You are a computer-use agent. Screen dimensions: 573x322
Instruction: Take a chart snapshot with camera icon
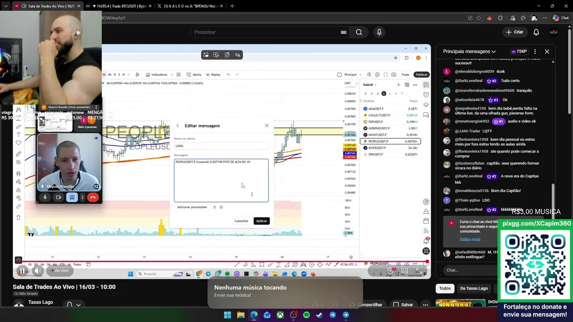tap(393, 75)
